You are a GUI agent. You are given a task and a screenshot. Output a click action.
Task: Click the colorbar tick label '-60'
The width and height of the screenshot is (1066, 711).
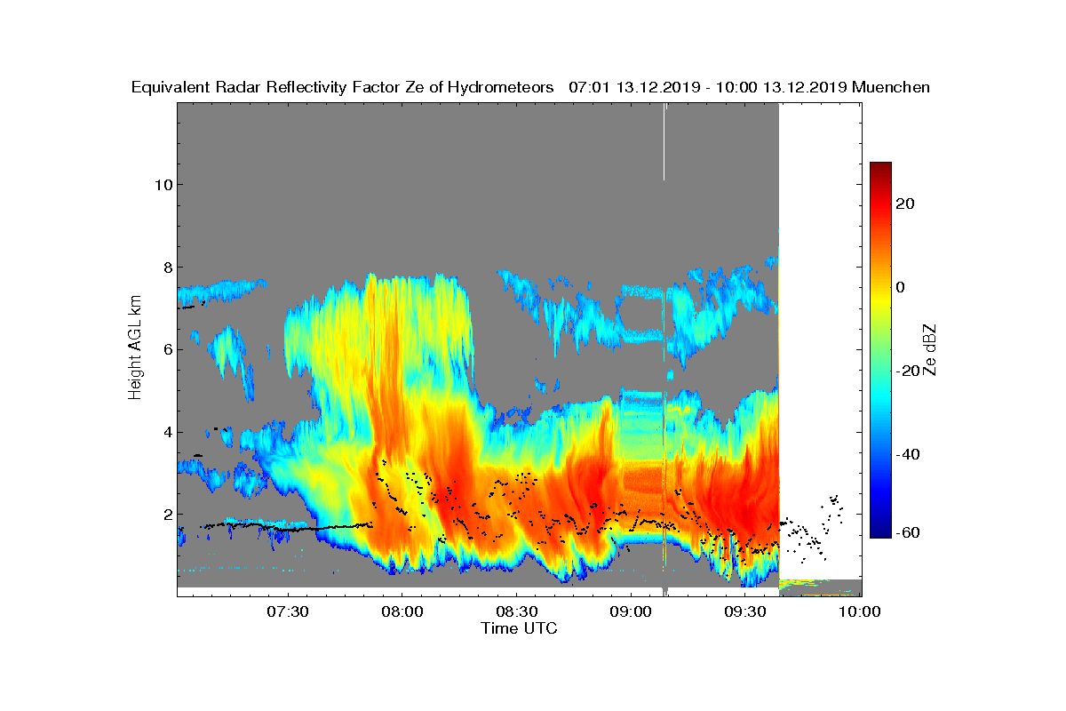[x=908, y=532]
